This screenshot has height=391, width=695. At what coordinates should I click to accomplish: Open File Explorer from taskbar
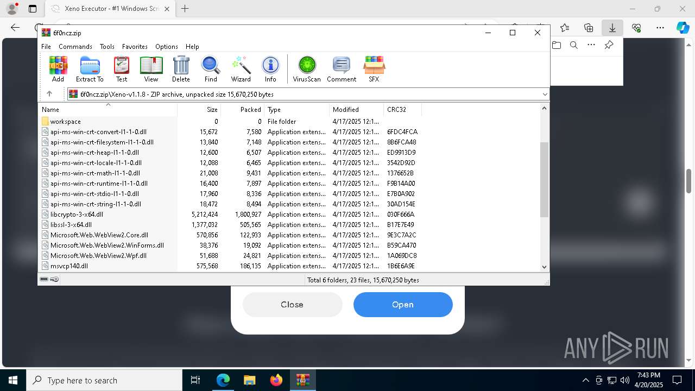(249, 380)
